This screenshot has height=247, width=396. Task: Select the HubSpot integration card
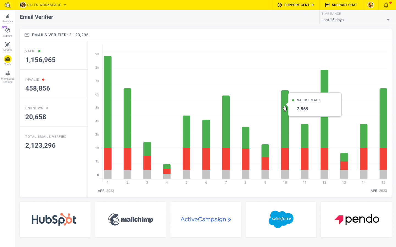tap(55, 220)
